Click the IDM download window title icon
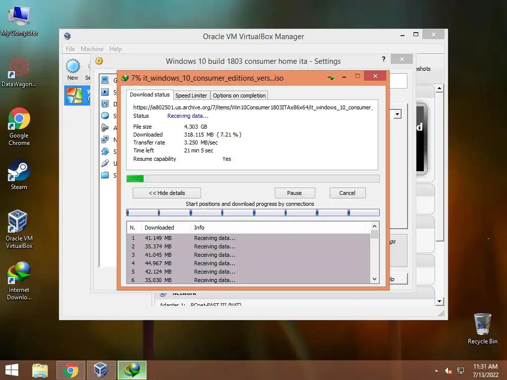 click(x=124, y=78)
